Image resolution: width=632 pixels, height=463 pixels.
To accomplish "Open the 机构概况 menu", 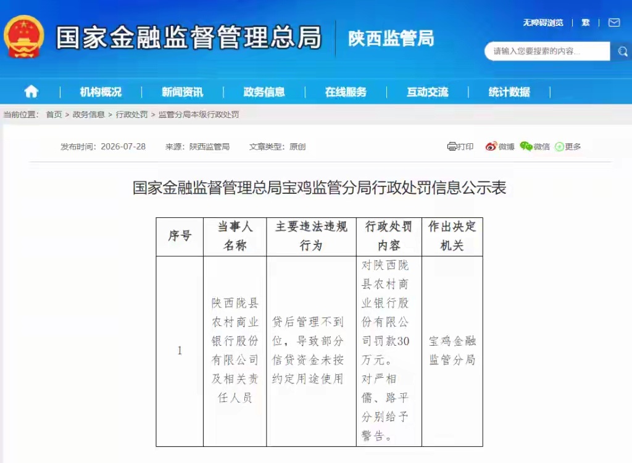I will 101,92.
